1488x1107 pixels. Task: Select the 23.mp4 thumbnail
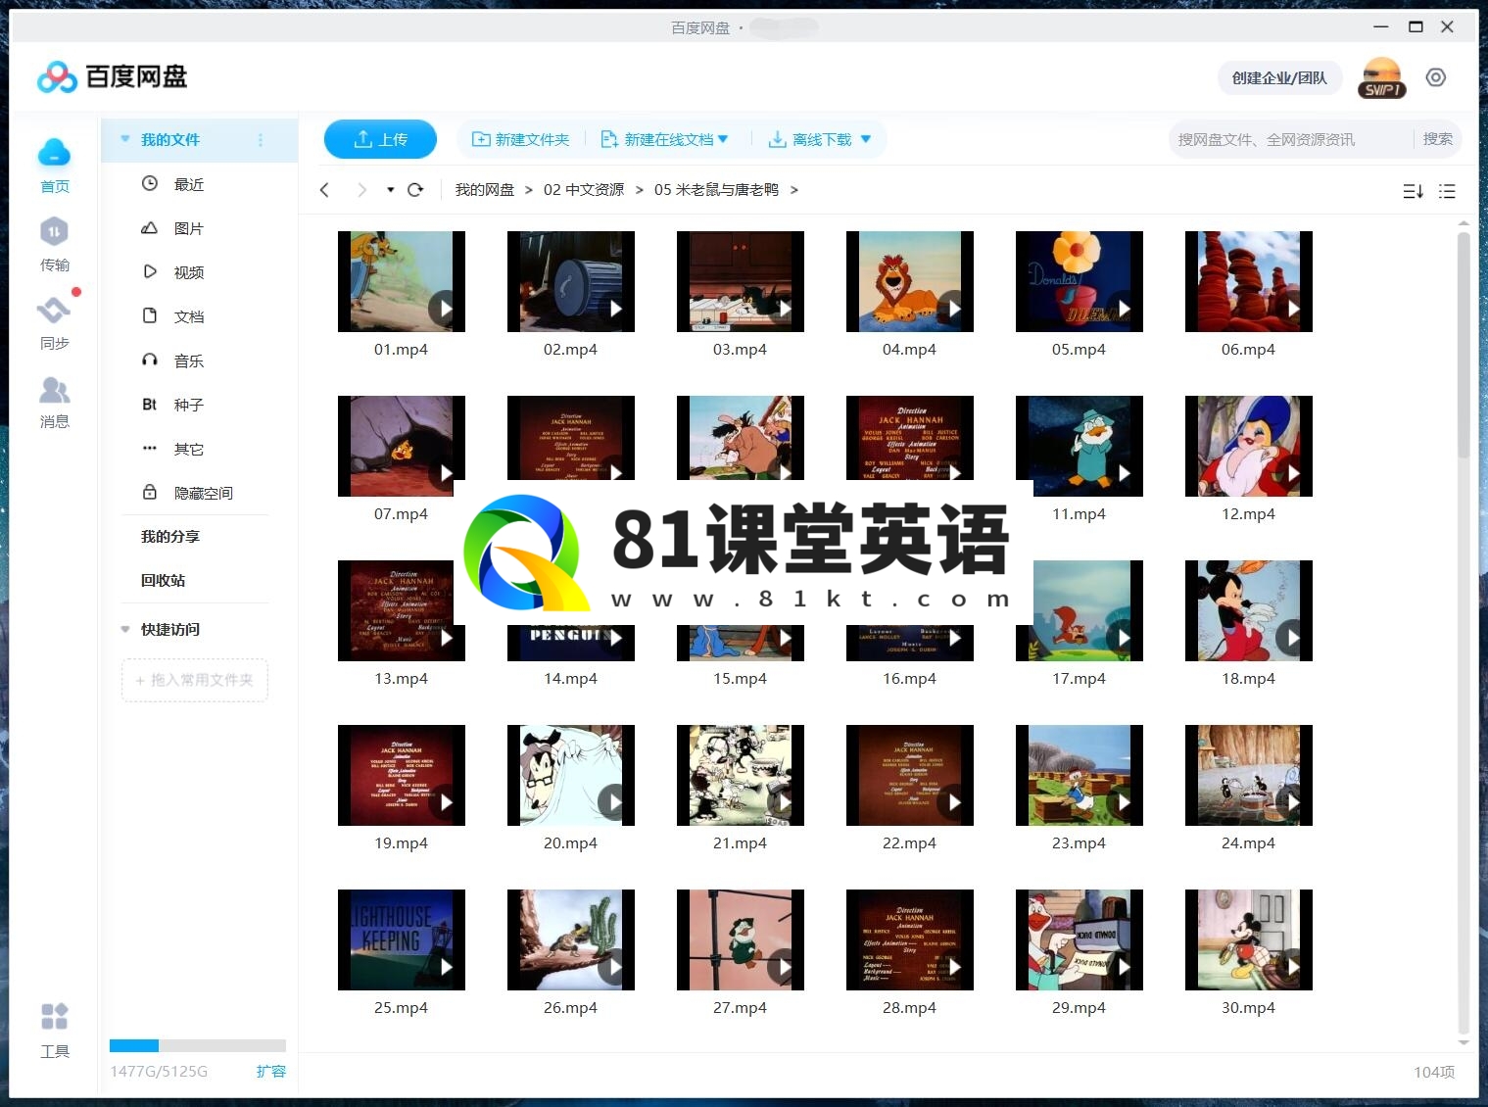pyautogui.click(x=1080, y=775)
